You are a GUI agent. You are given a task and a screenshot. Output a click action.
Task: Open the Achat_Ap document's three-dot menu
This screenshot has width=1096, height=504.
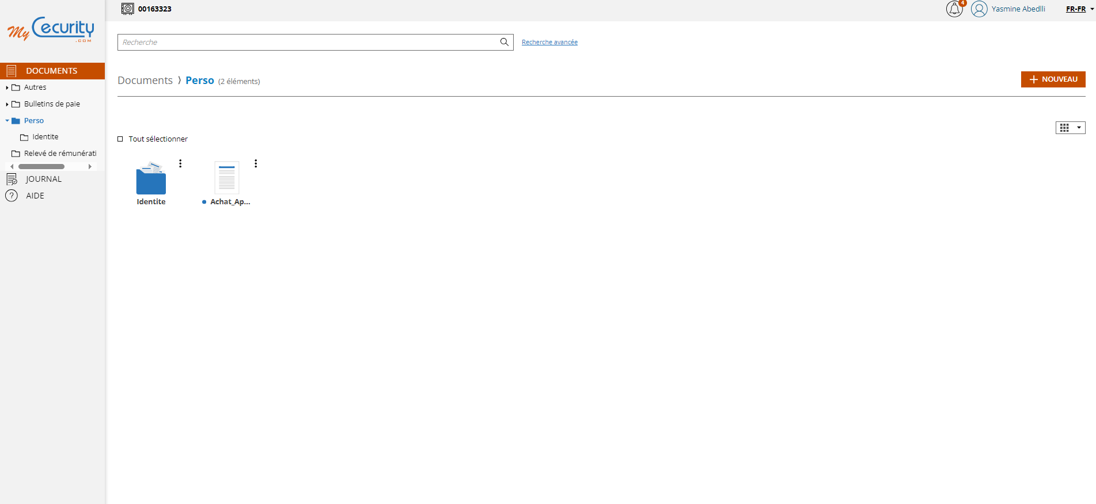click(256, 163)
